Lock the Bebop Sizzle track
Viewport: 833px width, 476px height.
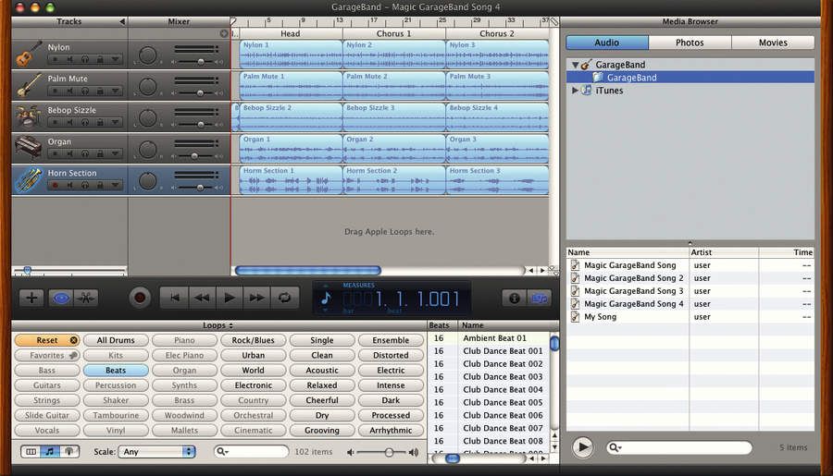(x=100, y=123)
